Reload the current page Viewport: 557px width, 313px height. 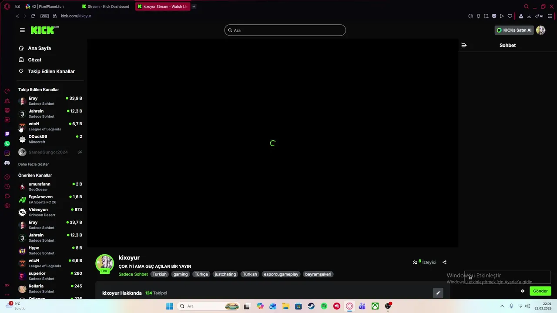pyautogui.click(x=33, y=16)
